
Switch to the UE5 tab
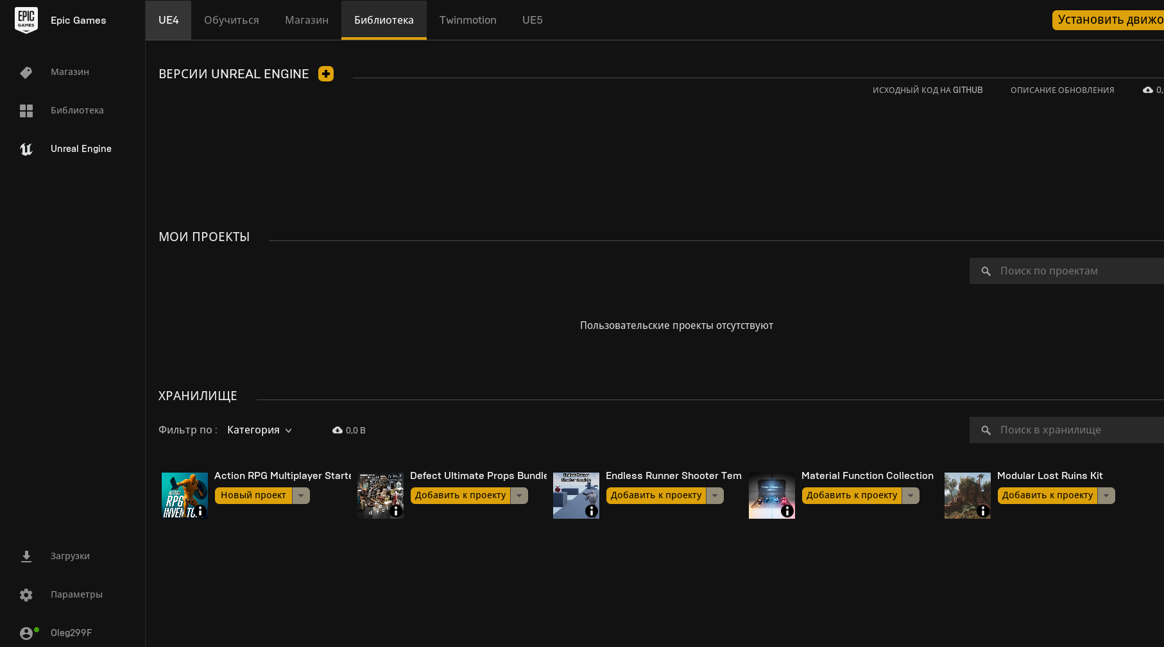point(533,20)
